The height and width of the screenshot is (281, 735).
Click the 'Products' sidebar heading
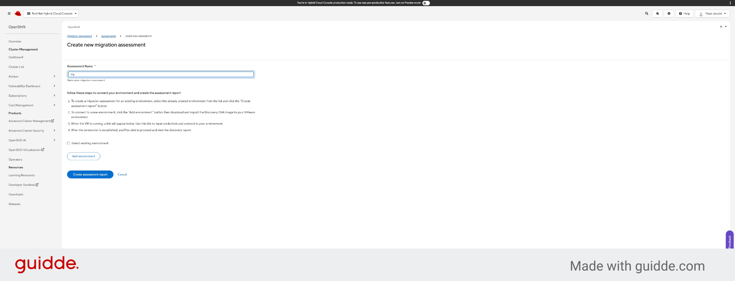(15, 113)
